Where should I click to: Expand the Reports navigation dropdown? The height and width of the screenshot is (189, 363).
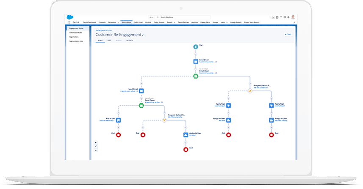pos(175,22)
